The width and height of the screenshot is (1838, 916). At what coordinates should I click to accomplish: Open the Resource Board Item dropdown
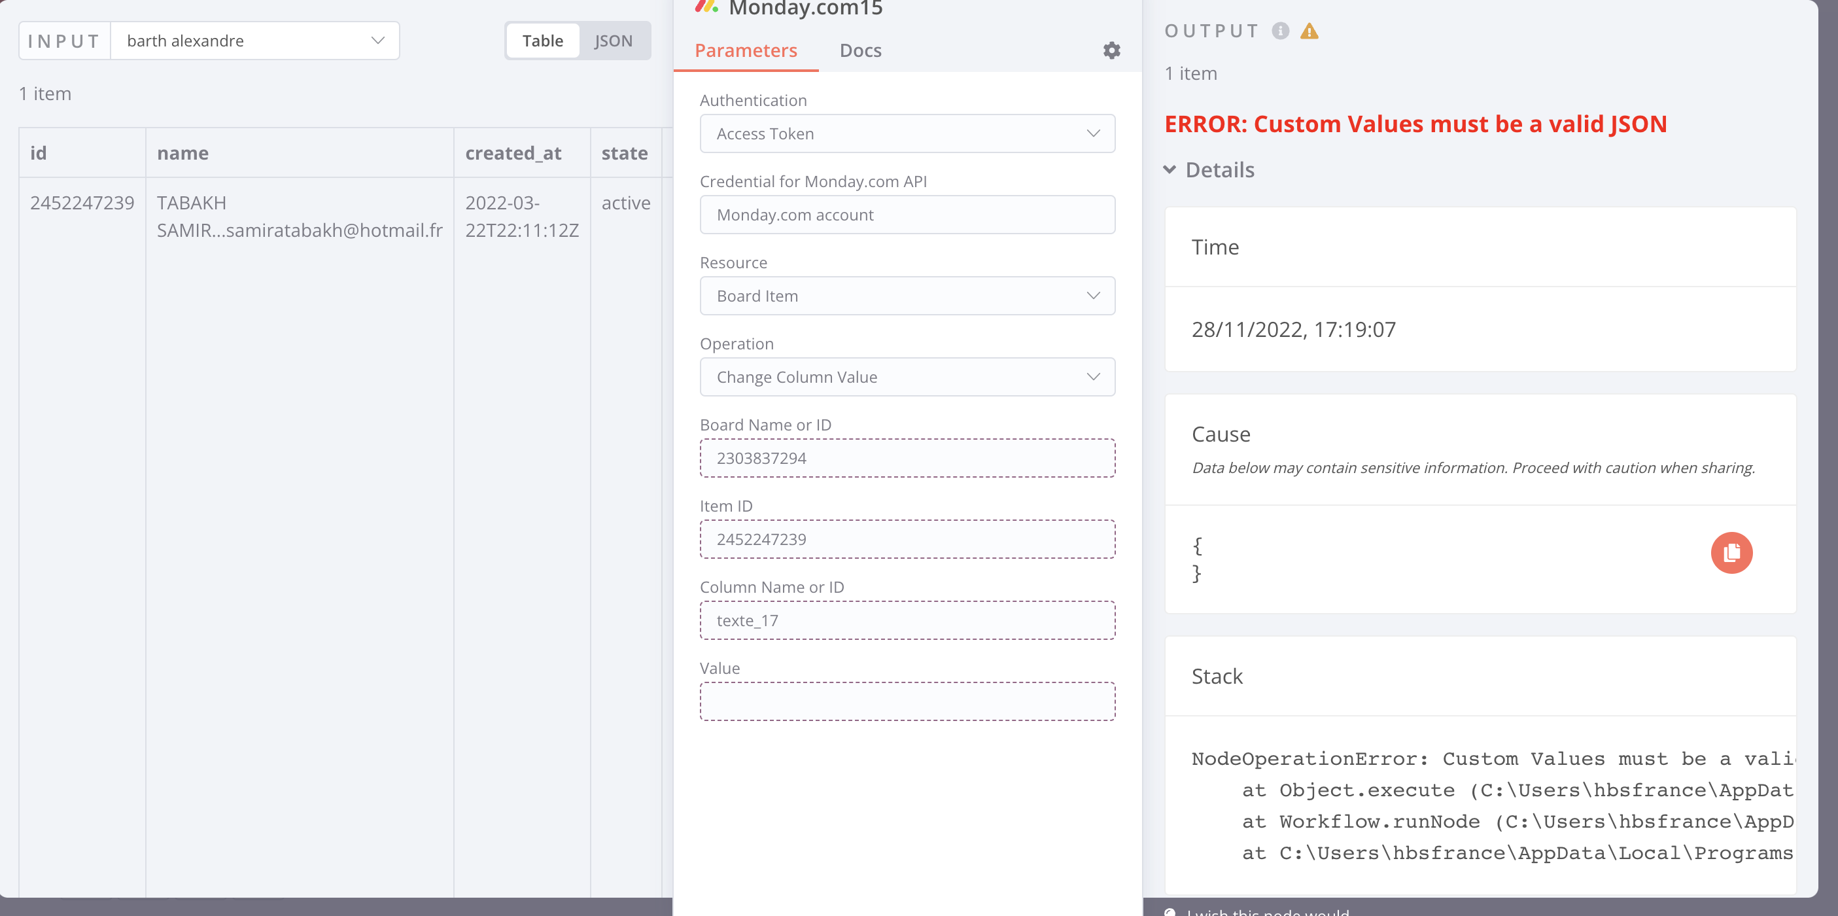point(907,296)
